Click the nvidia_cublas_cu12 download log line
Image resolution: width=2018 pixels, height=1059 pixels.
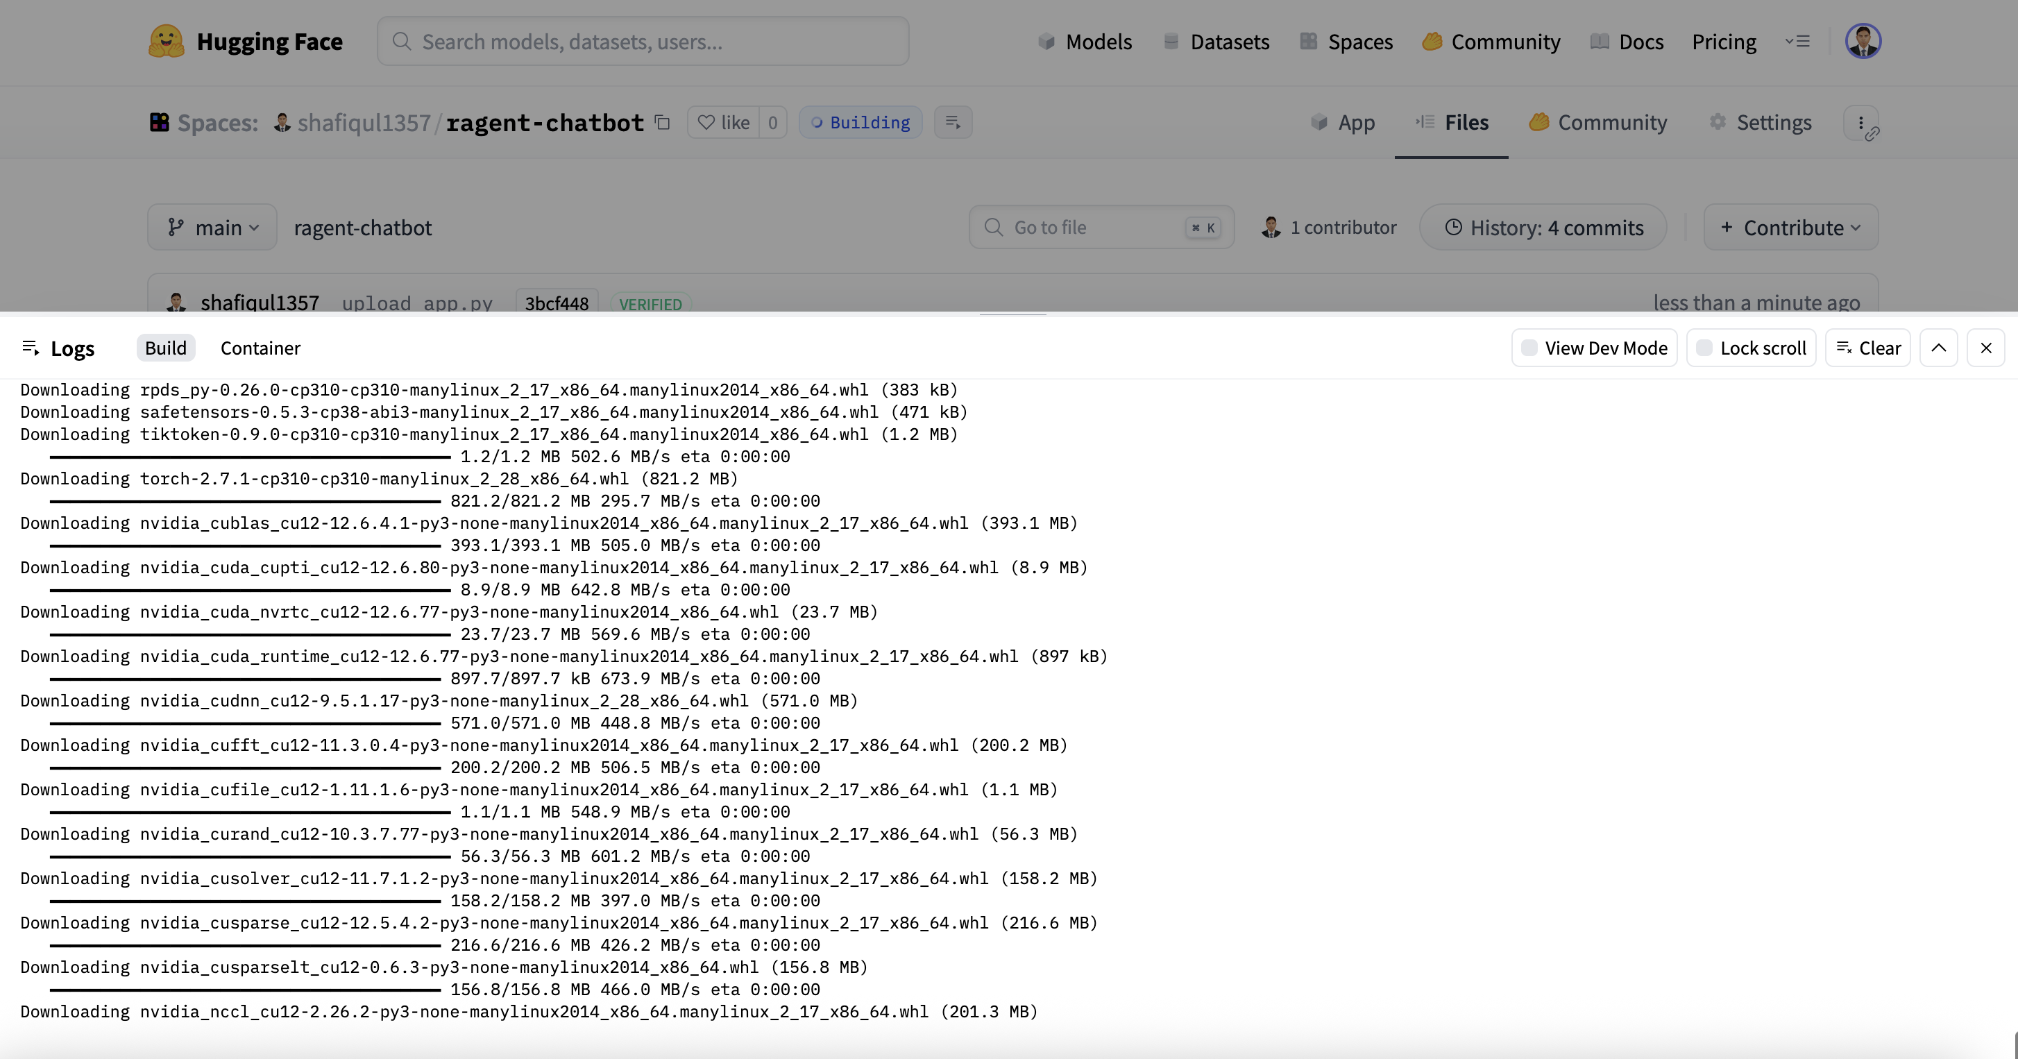tap(548, 523)
